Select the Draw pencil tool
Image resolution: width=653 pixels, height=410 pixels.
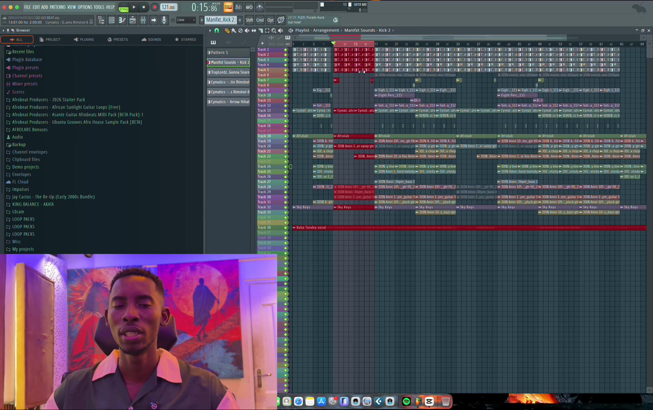click(227, 30)
